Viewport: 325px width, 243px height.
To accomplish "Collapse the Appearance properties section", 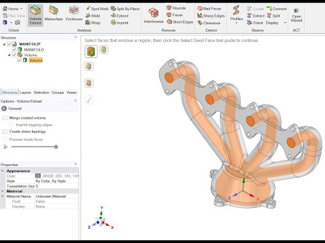I will point(3,171).
